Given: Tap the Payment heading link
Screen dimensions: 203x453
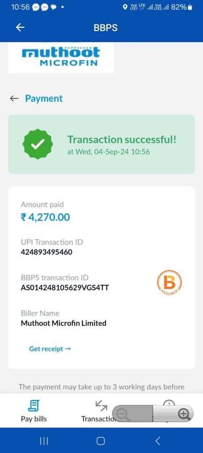Looking at the screenshot, I should (44, 99).
